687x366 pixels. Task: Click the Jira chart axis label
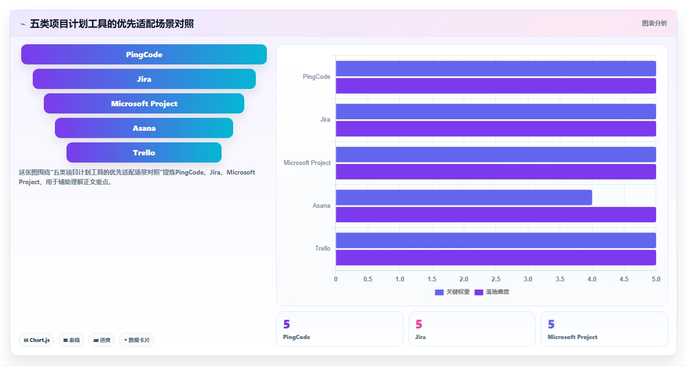pyautogui.click(x=325, y=120)
